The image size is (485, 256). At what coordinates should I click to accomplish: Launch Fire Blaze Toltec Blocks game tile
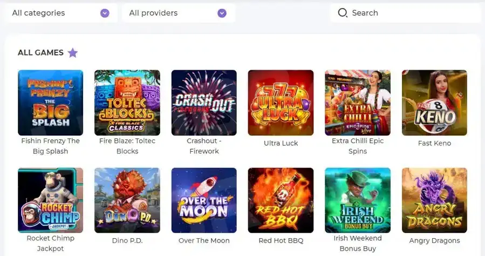(127, 103)
